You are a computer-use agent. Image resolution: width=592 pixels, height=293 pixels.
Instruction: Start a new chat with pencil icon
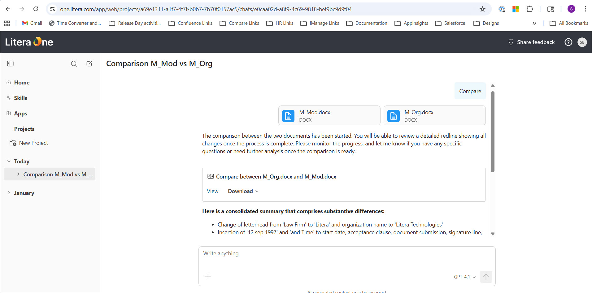pos(89,64)
